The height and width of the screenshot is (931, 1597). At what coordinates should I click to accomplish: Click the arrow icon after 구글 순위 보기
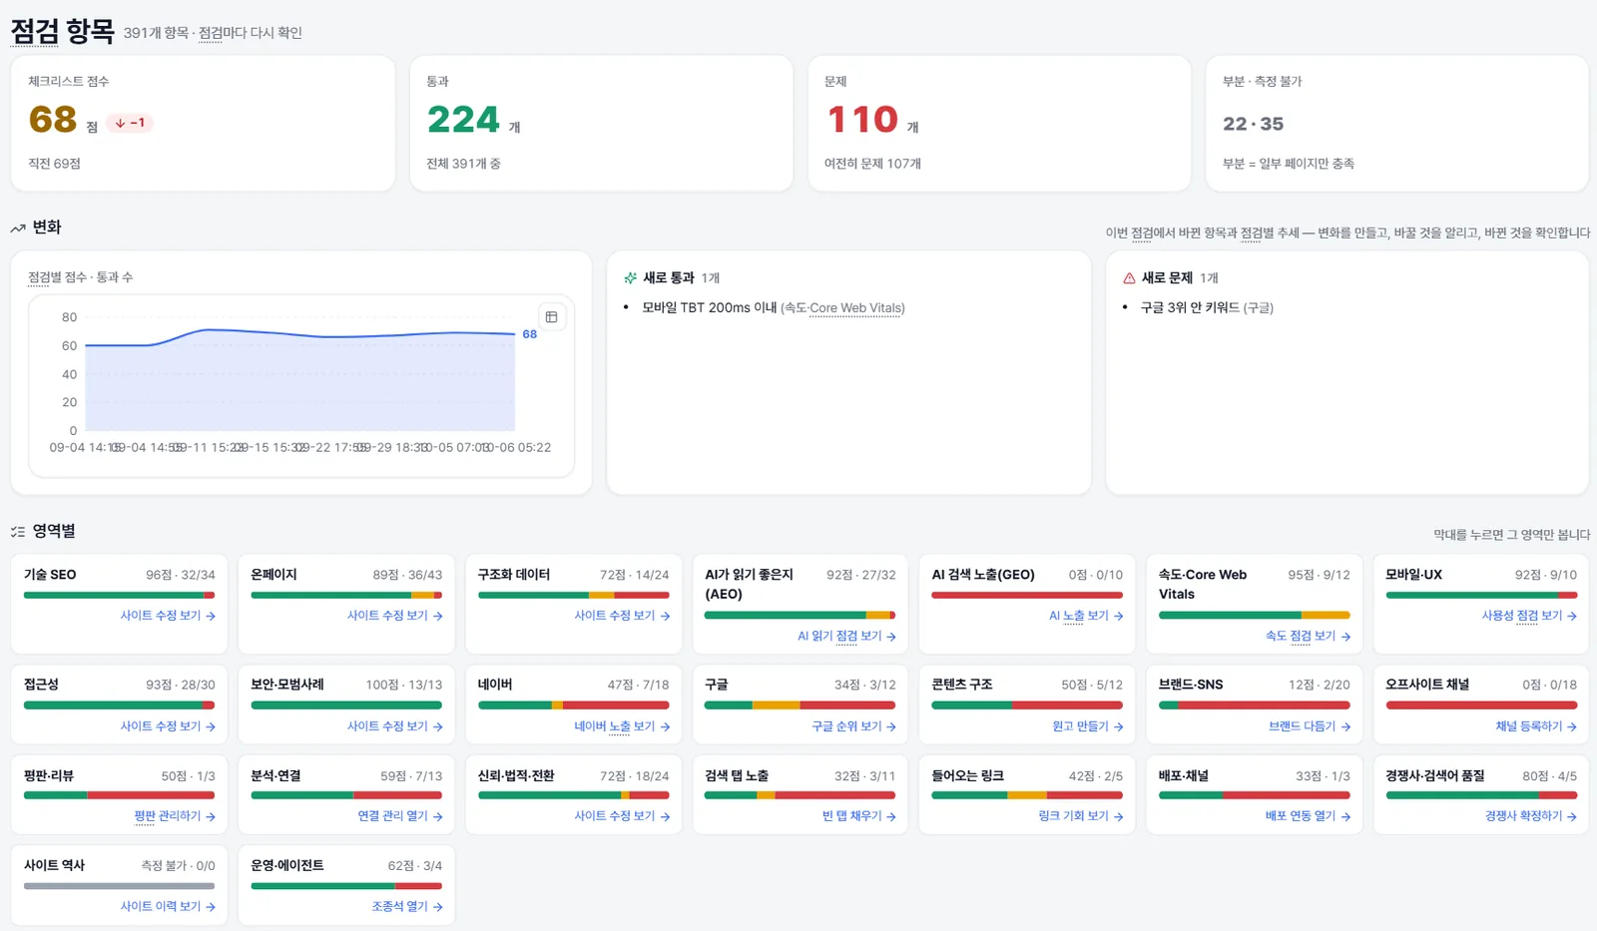pyautogui.click(x=891, y=727)
